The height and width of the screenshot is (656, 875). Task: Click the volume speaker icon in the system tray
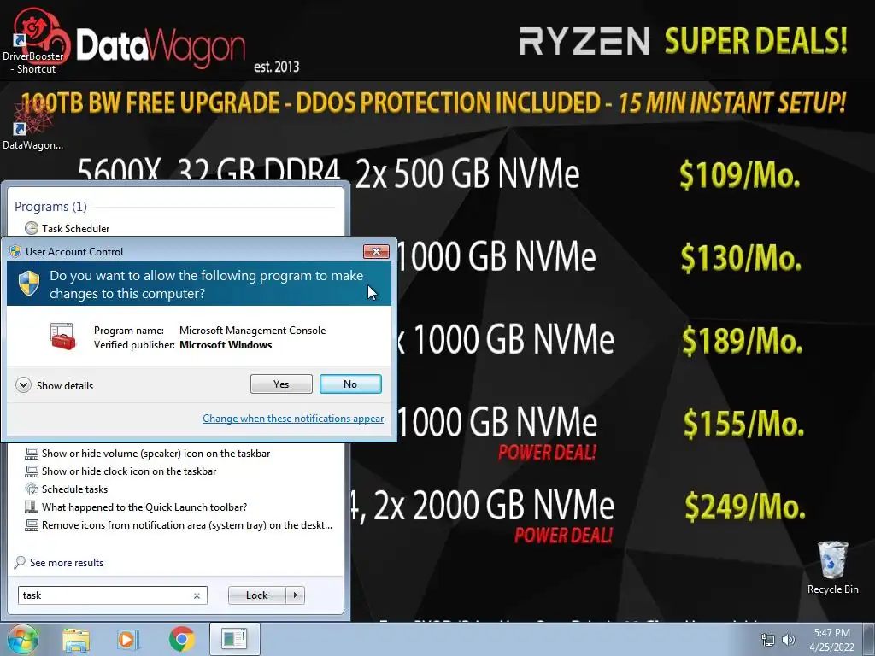(788, 640)
